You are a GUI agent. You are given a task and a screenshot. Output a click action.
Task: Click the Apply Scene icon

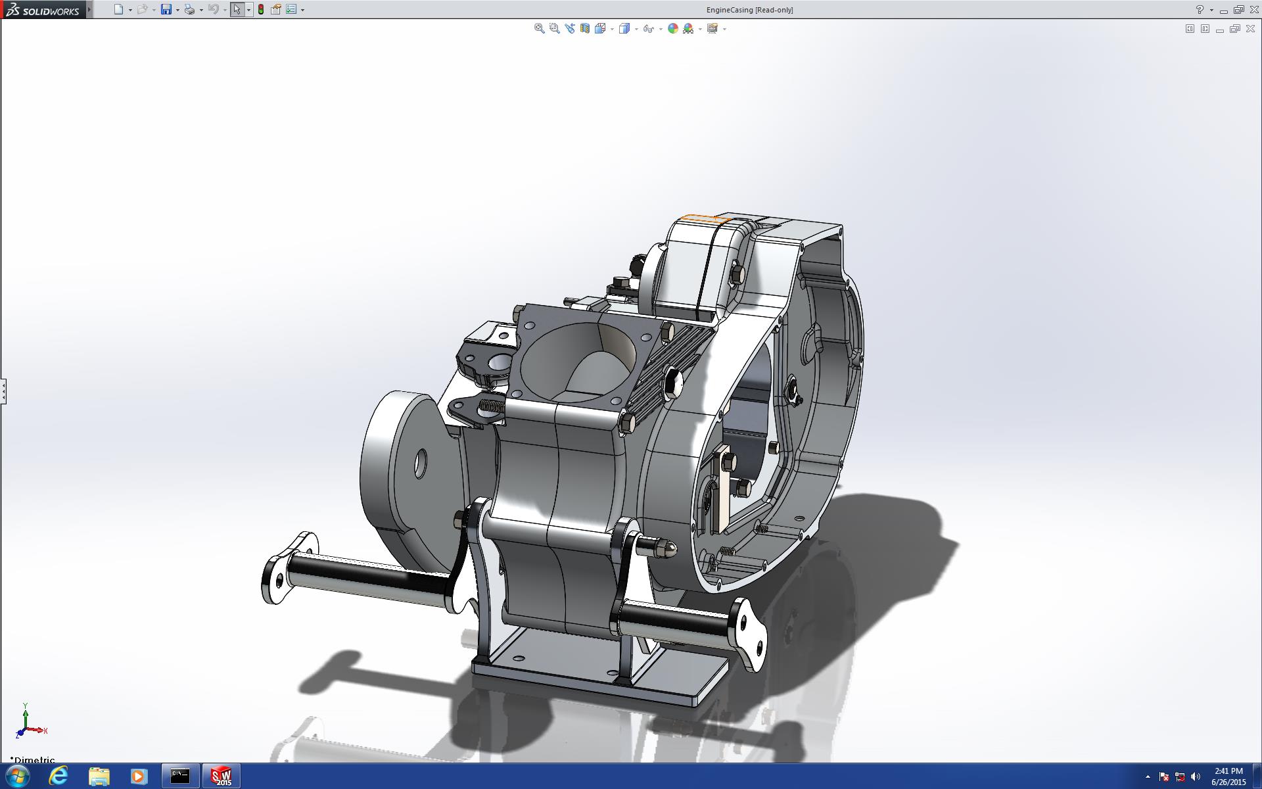688,28
